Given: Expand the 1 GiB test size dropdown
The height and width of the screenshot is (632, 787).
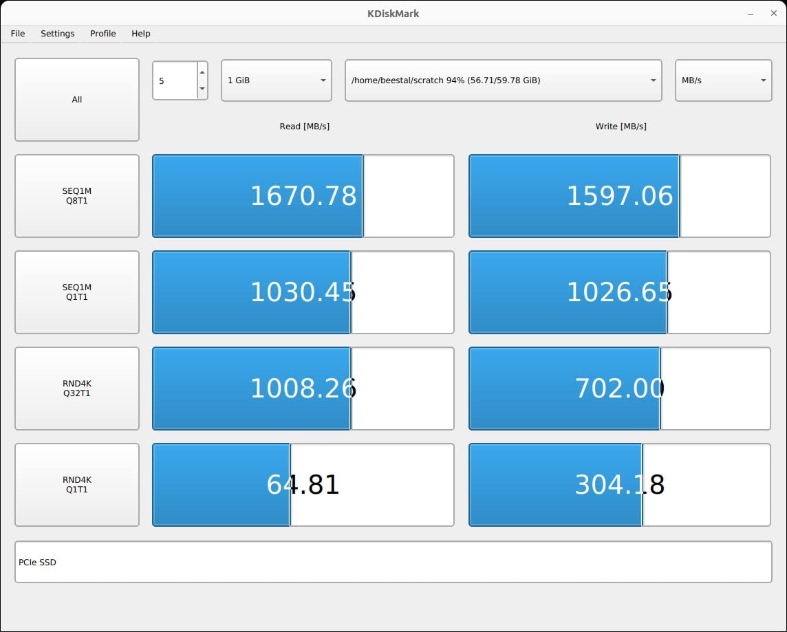Looking at the screenshot, I should [277, 80].
